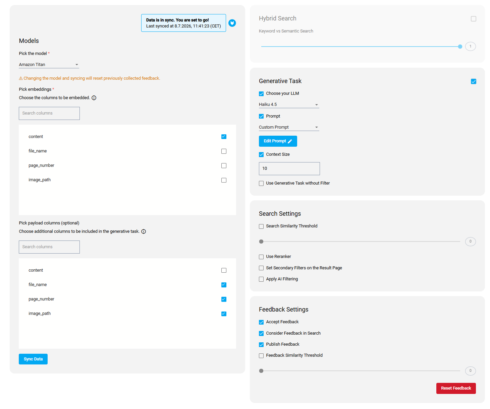Click the blue sync status shield icon
The width and height of the screenshot is (490, 409).
click(232, 23)
